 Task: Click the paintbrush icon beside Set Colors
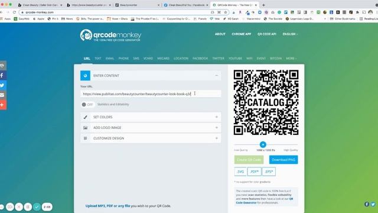coord(85,117)
